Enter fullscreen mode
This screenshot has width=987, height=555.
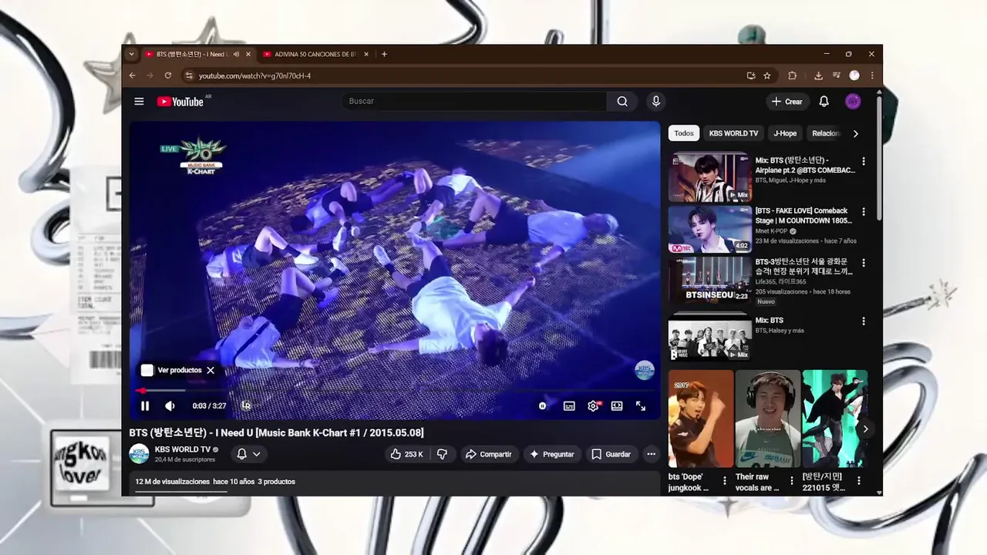coord(641,405)
